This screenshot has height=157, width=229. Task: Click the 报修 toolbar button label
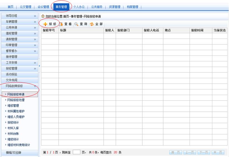(x=53, y=24)
